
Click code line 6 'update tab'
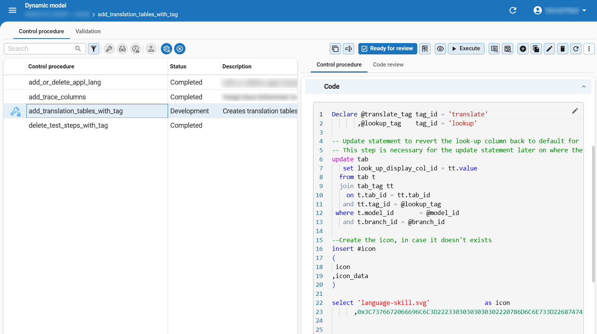350,159
